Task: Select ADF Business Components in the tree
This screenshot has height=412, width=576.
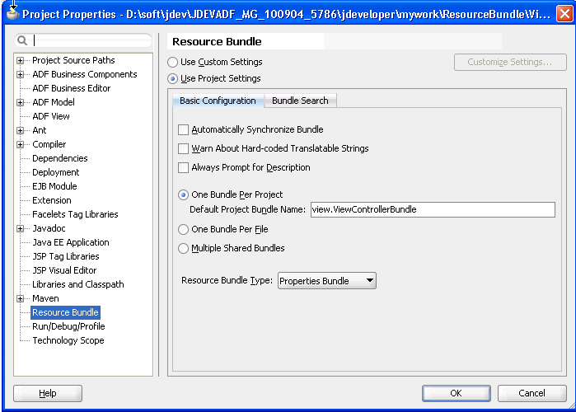Action: pyautogui.click(x=85, y=74)
